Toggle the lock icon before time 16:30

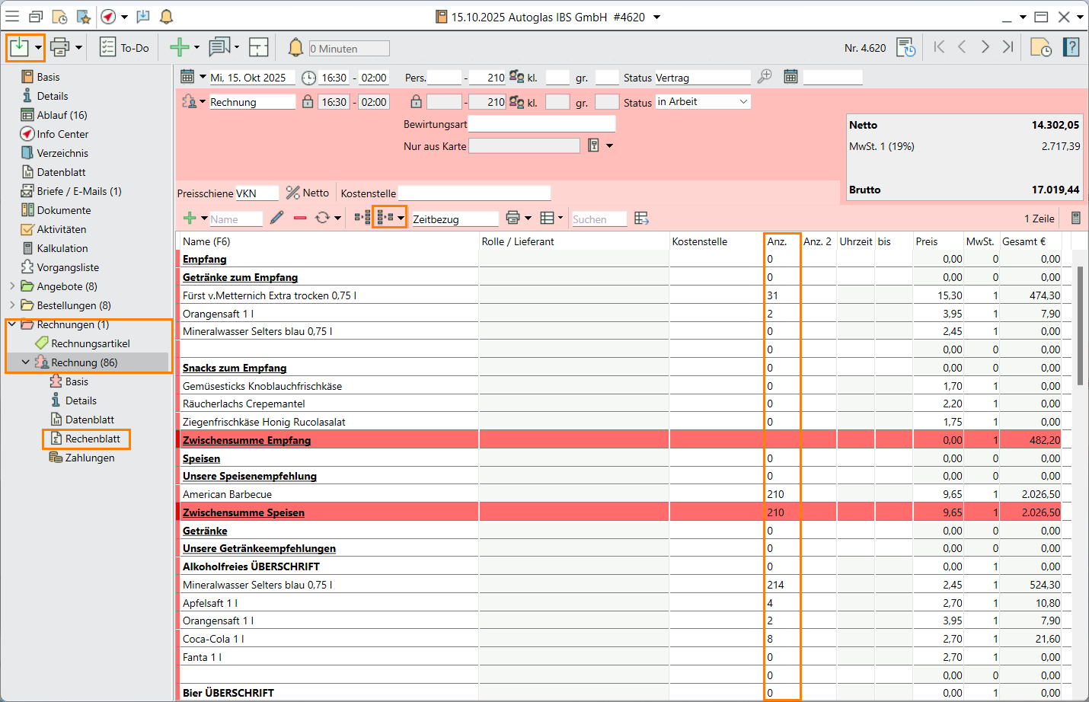click(308, 102)
